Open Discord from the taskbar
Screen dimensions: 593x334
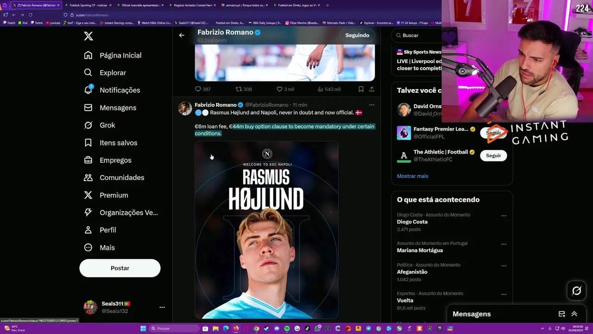pyautogui.click(x=277, y=328)
